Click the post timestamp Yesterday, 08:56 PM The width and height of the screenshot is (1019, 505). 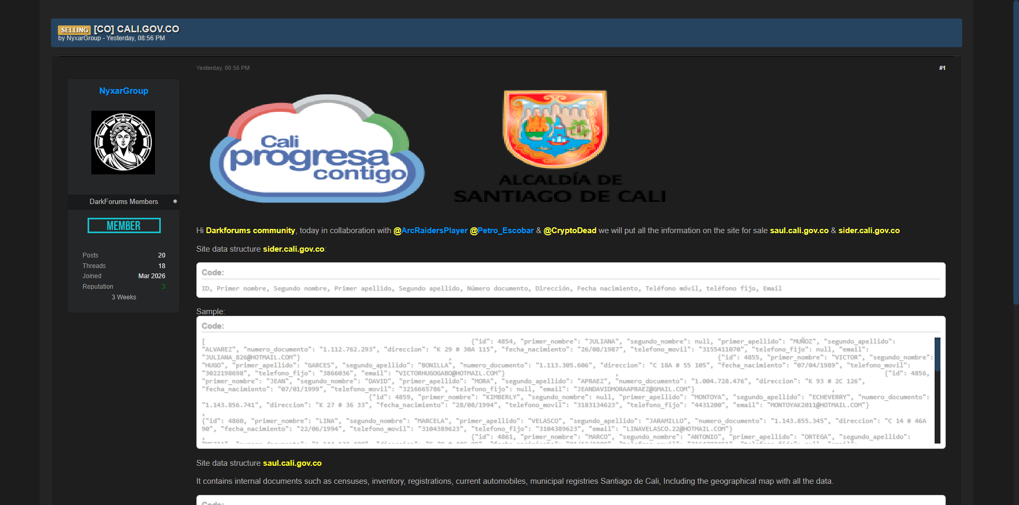223,68
